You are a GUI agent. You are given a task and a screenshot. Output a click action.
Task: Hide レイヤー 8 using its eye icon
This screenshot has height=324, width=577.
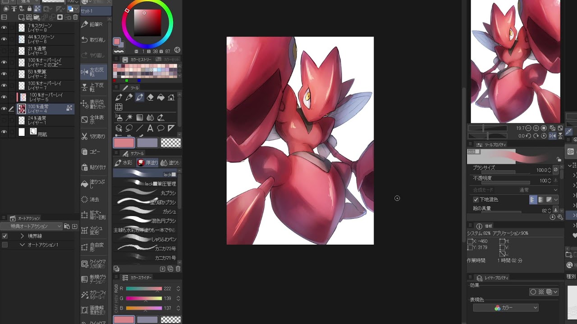4,27
